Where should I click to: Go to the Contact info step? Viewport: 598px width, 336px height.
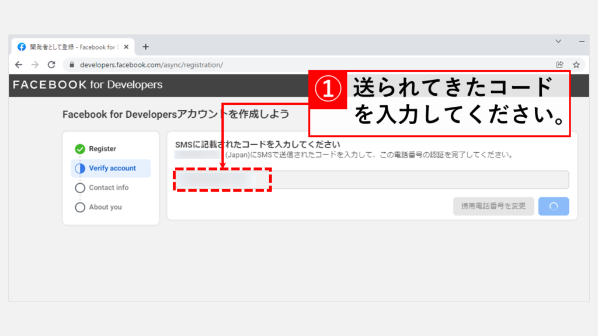(108, 188)
